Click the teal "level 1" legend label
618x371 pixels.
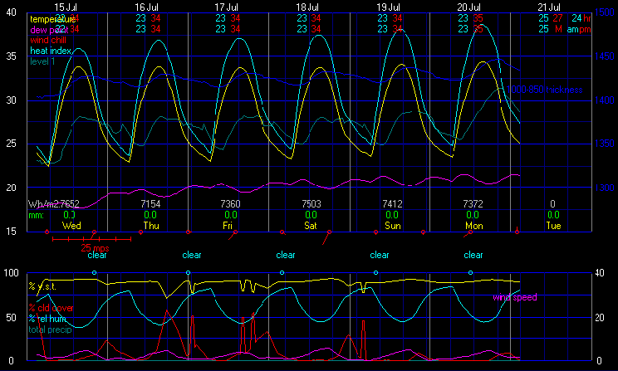[42, 61]
